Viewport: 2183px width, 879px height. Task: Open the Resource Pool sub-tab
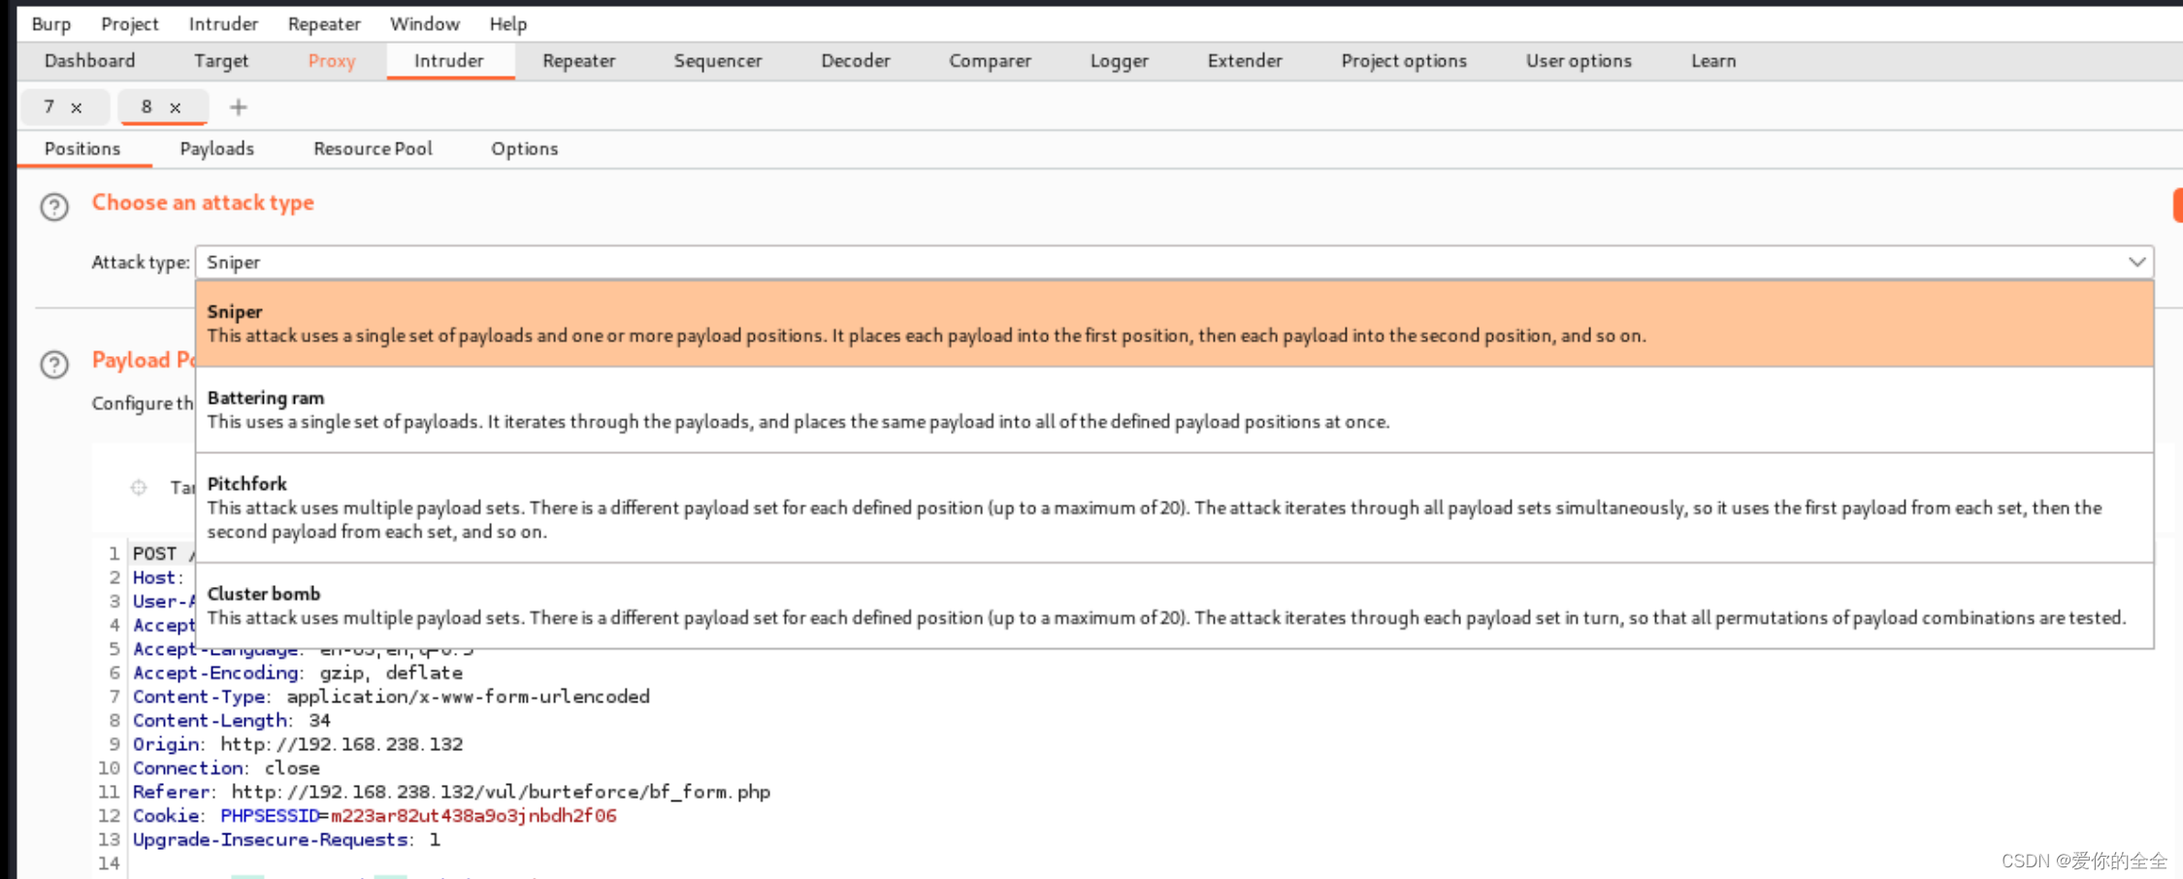tap(373, 148)
